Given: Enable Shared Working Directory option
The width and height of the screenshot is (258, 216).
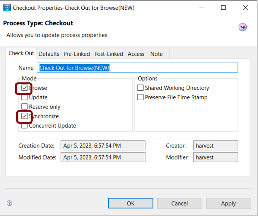Looking at the screenshot, I should [x=140, y=88].
